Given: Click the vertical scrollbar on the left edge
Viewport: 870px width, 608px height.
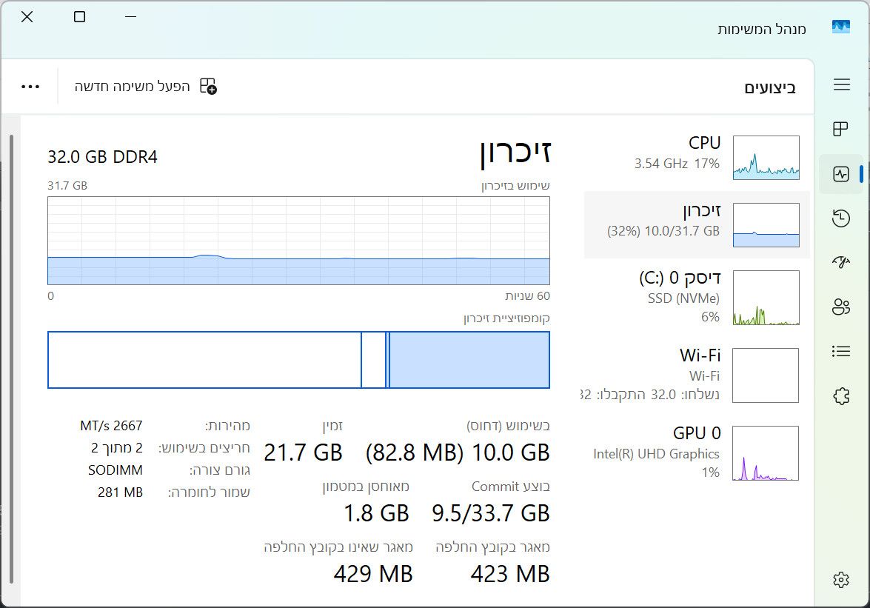Looking at the screenshot, I should coord(11,359).
